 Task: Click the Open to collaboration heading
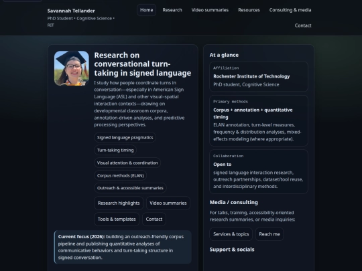pyautogui.click(x=223, y=165)
